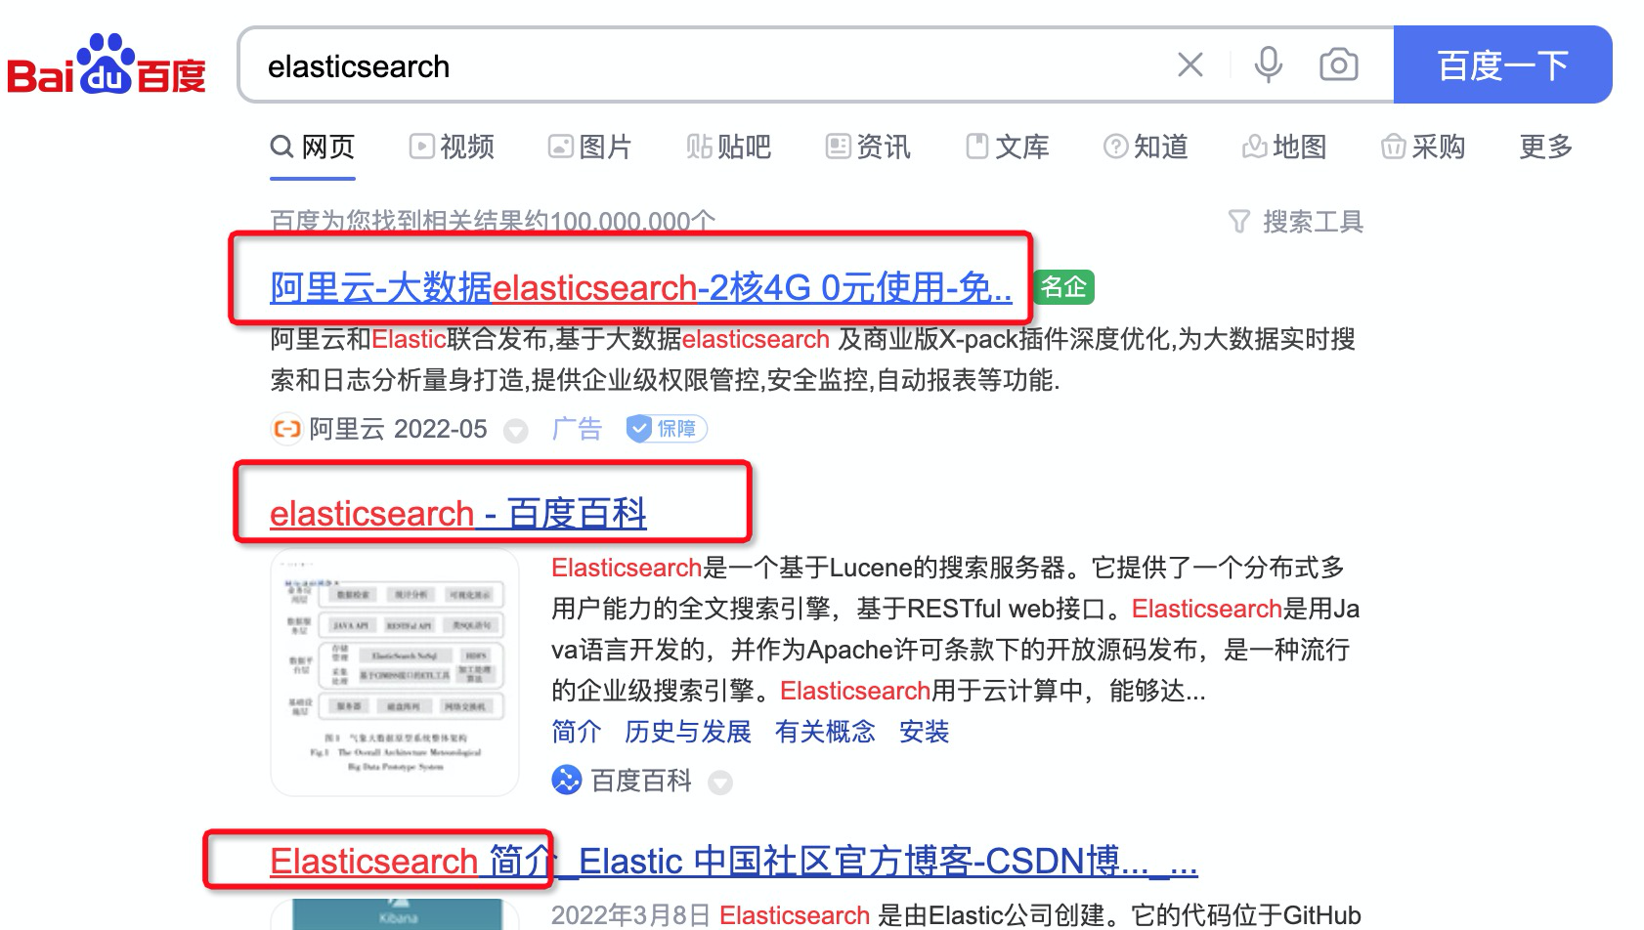Open the 采购 tab
This screenshot has height=930, width=1644.
1423,148
